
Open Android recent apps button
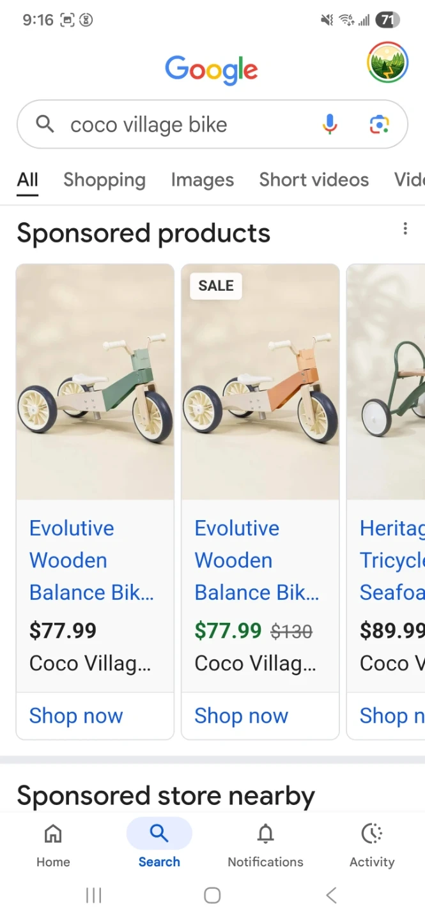click(94, 896)
